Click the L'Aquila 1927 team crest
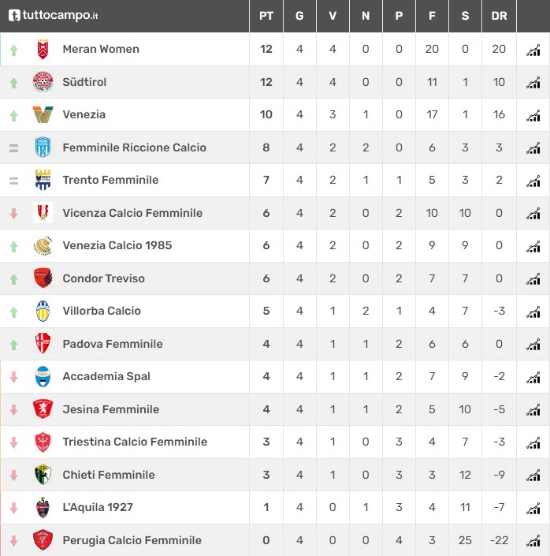Screen dimensions: 550x556 click(x=43, y=507)
